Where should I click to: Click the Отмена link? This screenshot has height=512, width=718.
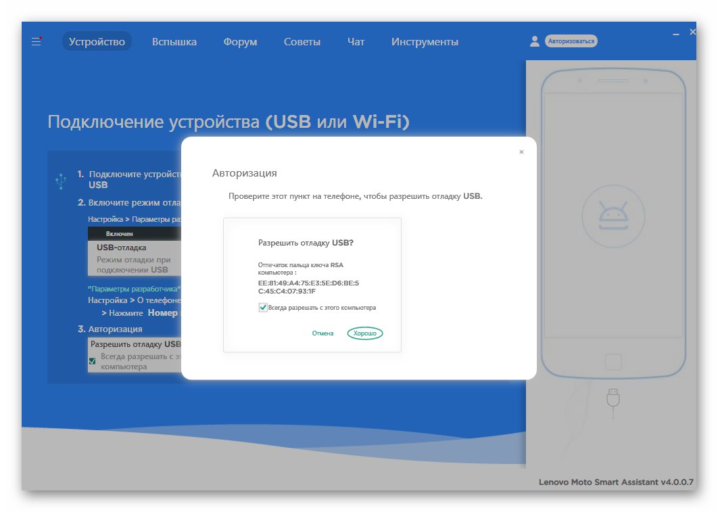click(322, 333)
